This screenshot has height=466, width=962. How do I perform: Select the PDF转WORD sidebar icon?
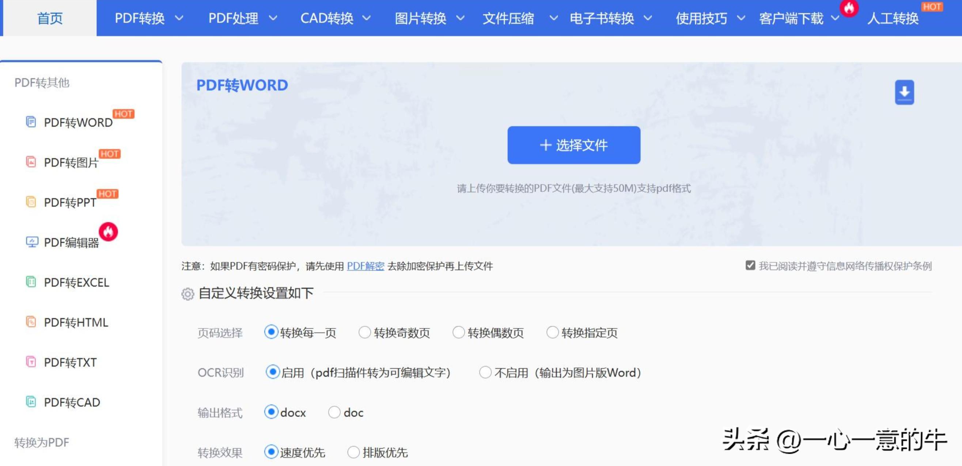pos(32,122)
